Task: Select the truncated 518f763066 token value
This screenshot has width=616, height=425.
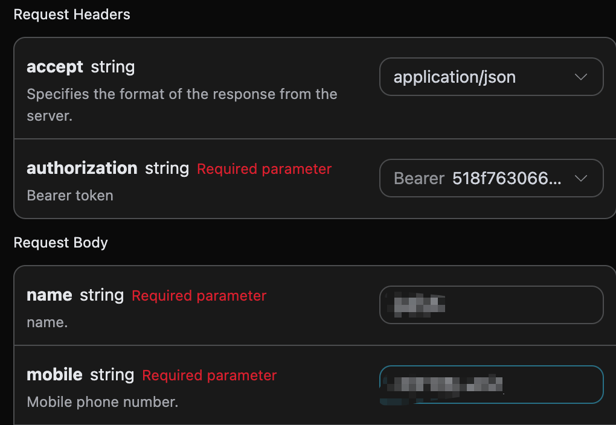Action: click(507, 179)
